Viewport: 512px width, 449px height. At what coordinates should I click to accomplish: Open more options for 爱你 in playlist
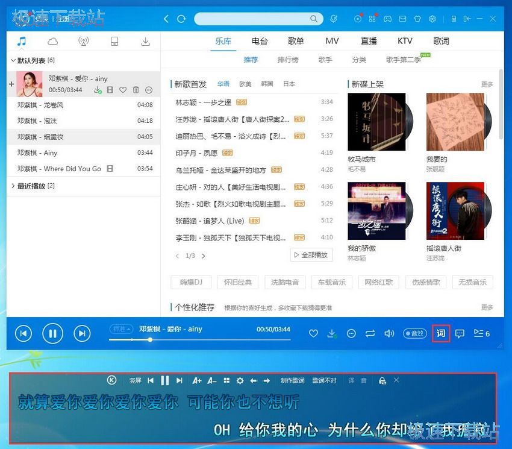[x=149, y=90]
